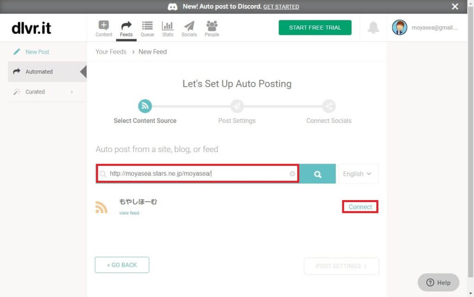474x297 pixels.
Task: Dismiss the Discord announcement banner
Action: pos(455,6)
